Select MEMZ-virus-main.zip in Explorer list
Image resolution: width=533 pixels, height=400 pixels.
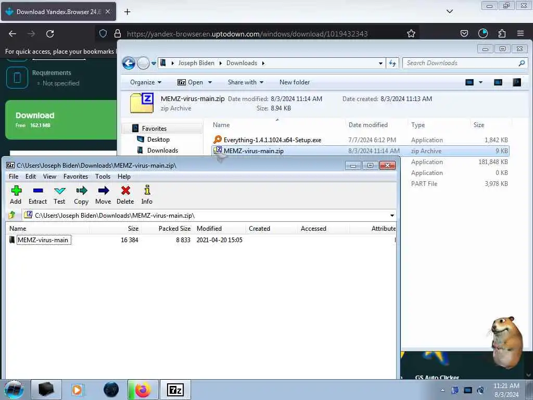(x=360, y=151)
